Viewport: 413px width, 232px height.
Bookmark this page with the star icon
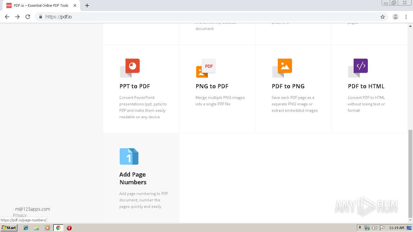click(383, 17)
